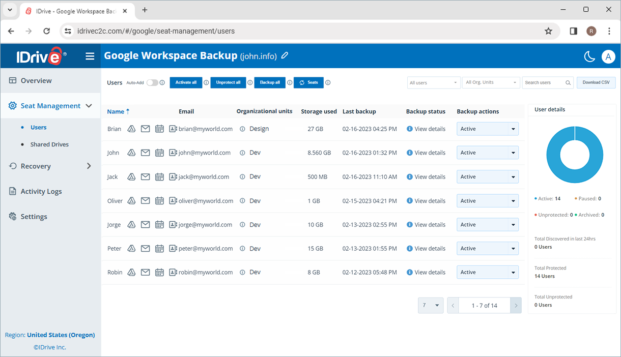Open the Users page under Seat Management
The height and width of the screenshot is (357, 621).
pyautogui.click(x=38, y=128)
